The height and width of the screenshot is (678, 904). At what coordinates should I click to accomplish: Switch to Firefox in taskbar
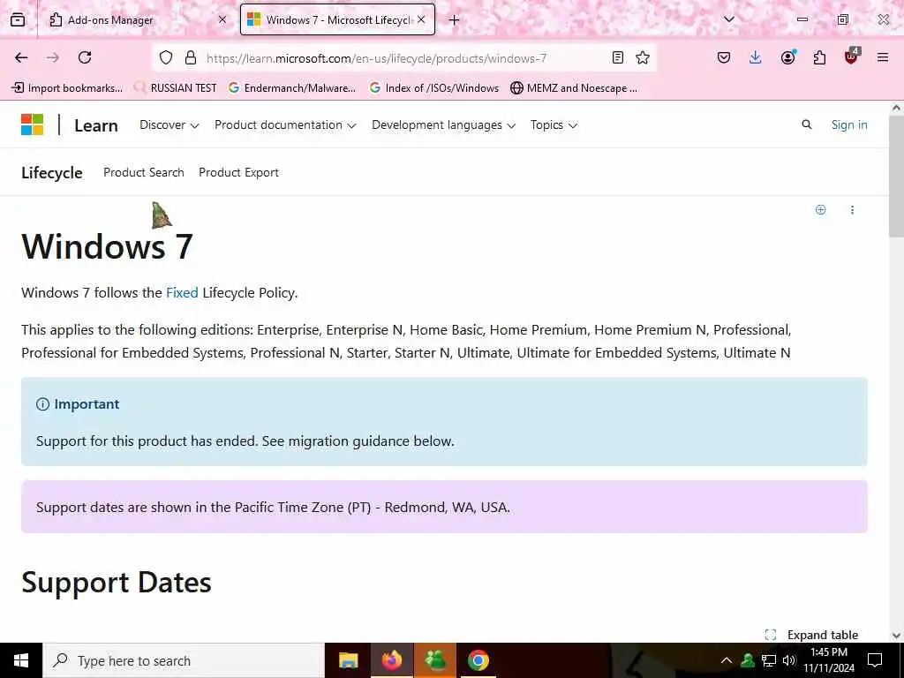click(391, 660)
